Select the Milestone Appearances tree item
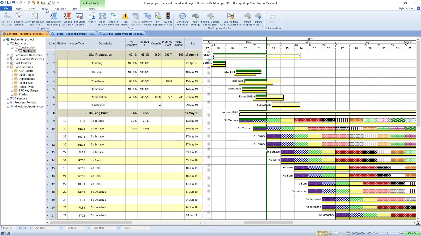 click(x=29, y=107)
